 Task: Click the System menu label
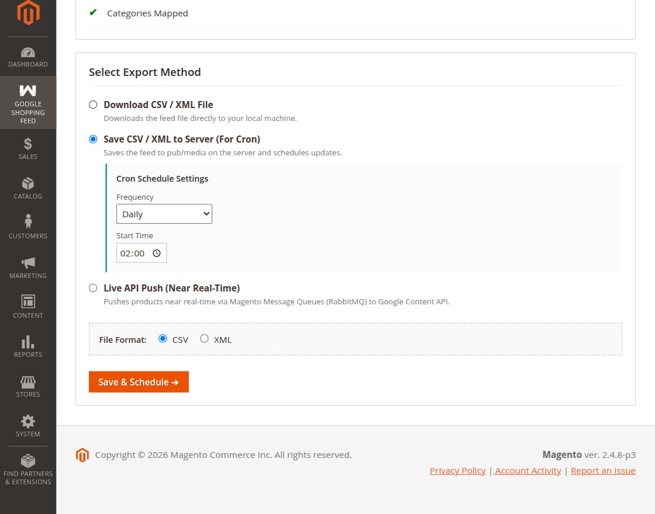pyautogui.click(x=28, y=434)
